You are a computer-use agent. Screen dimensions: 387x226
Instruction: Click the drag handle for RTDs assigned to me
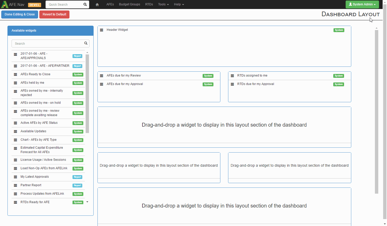[x=232, y=76]
